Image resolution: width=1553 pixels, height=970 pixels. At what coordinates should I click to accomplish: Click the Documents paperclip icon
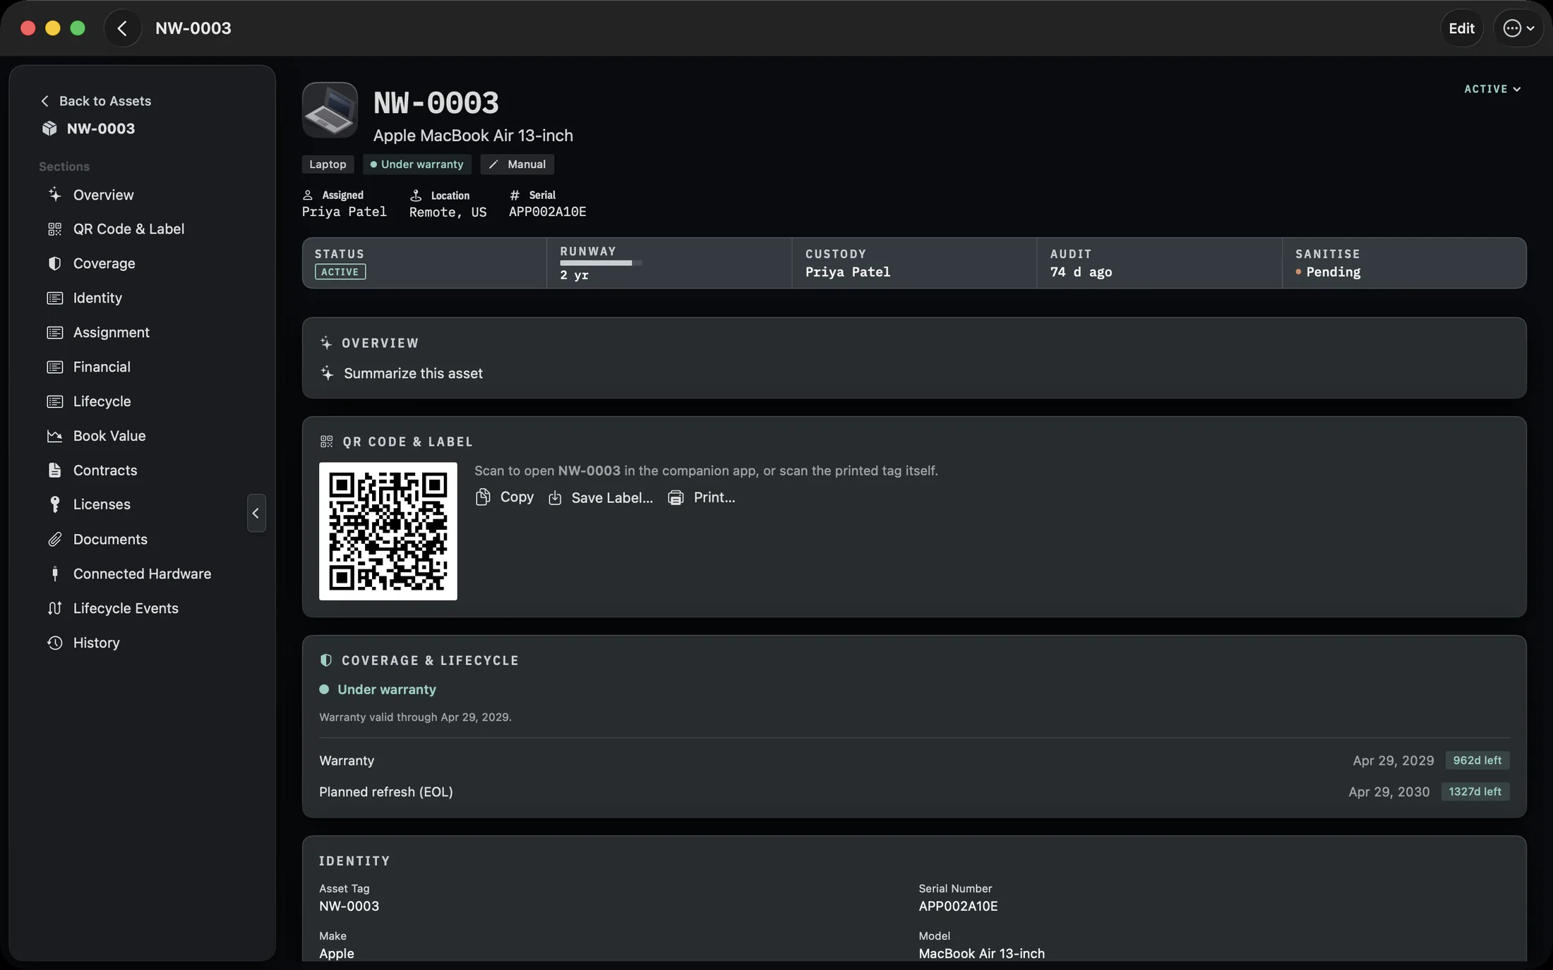[54, 539]
